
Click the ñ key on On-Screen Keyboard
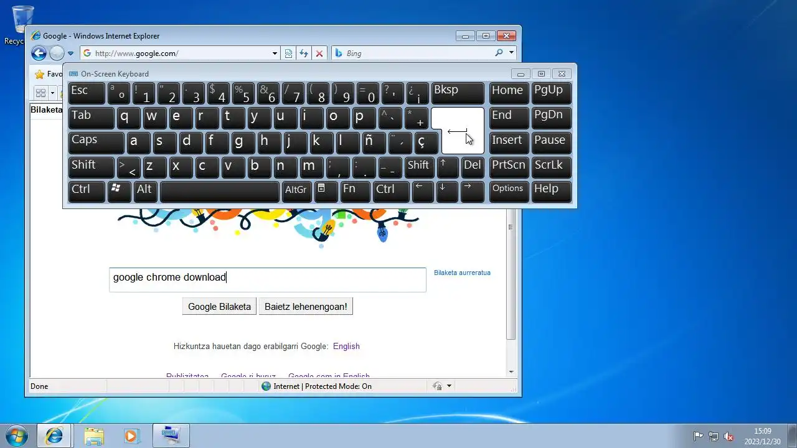pos(374,143)
